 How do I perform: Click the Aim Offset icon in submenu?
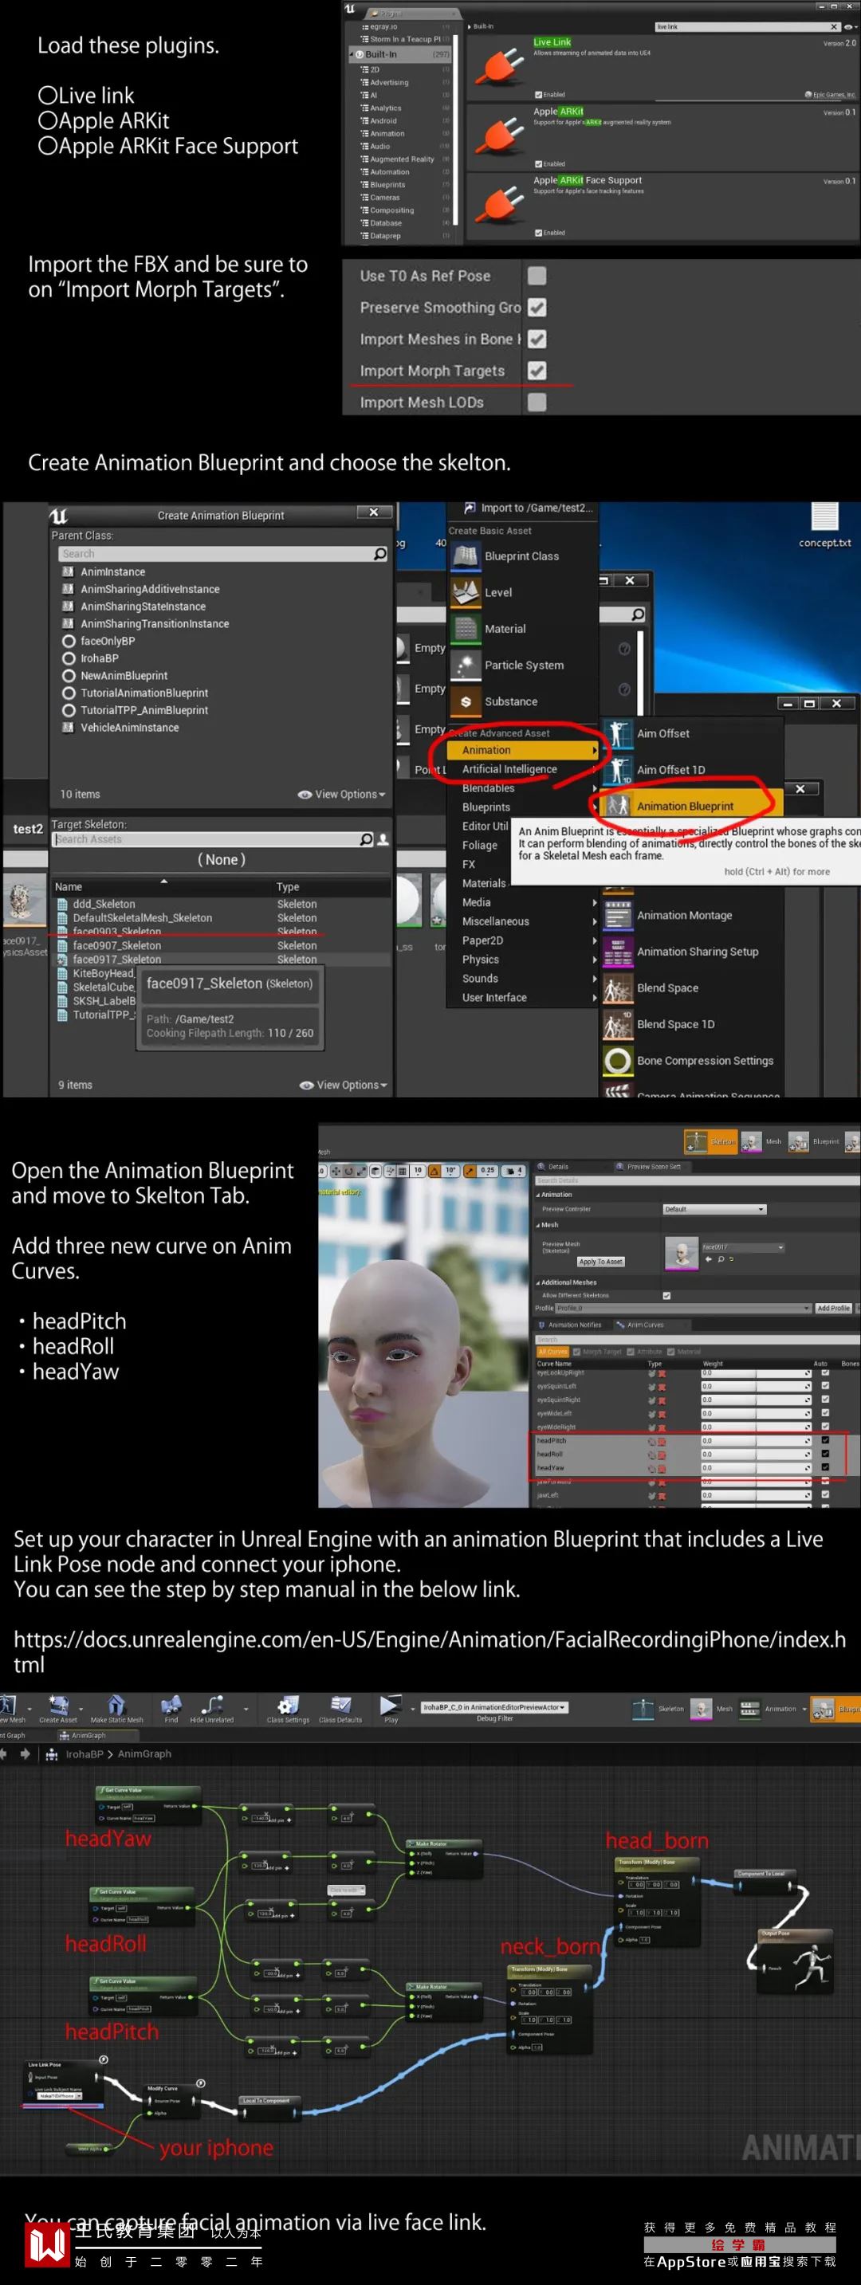click(618, 733)
